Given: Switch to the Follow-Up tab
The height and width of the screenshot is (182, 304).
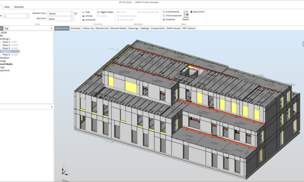Looking at the screenshot, I should coord(88,28).
